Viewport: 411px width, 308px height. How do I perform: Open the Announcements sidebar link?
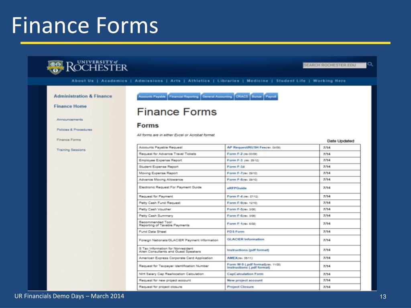70,120
